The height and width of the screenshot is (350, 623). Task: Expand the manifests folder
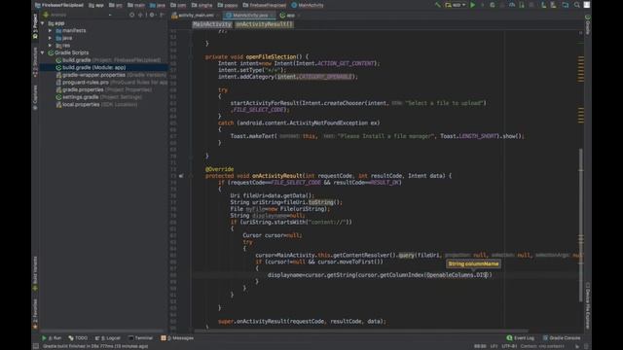[50, 30]
